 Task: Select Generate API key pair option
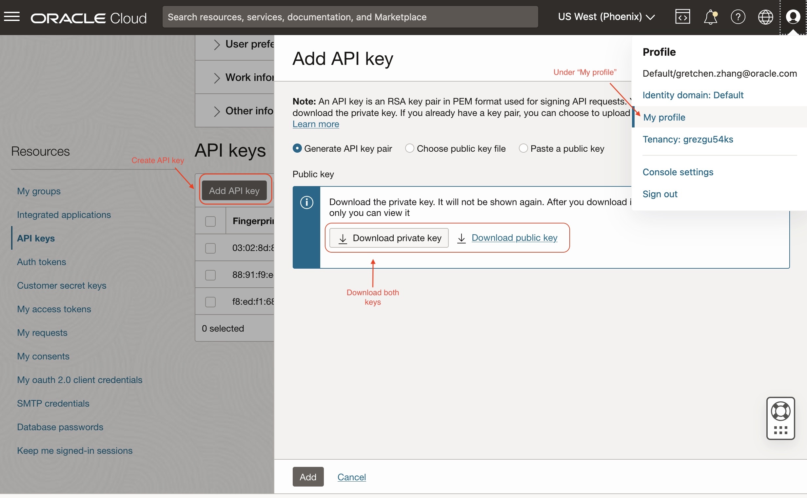click(x=297, y=148)
